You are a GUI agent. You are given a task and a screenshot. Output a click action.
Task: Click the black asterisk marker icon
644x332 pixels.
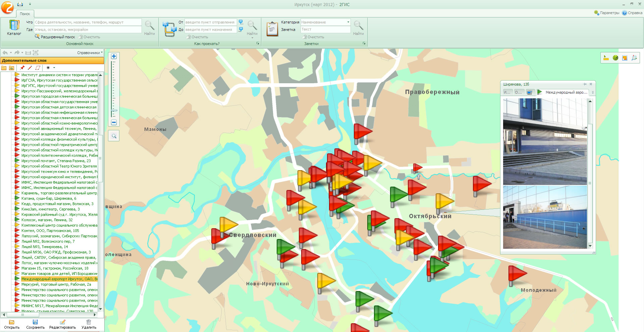[48, 68]
